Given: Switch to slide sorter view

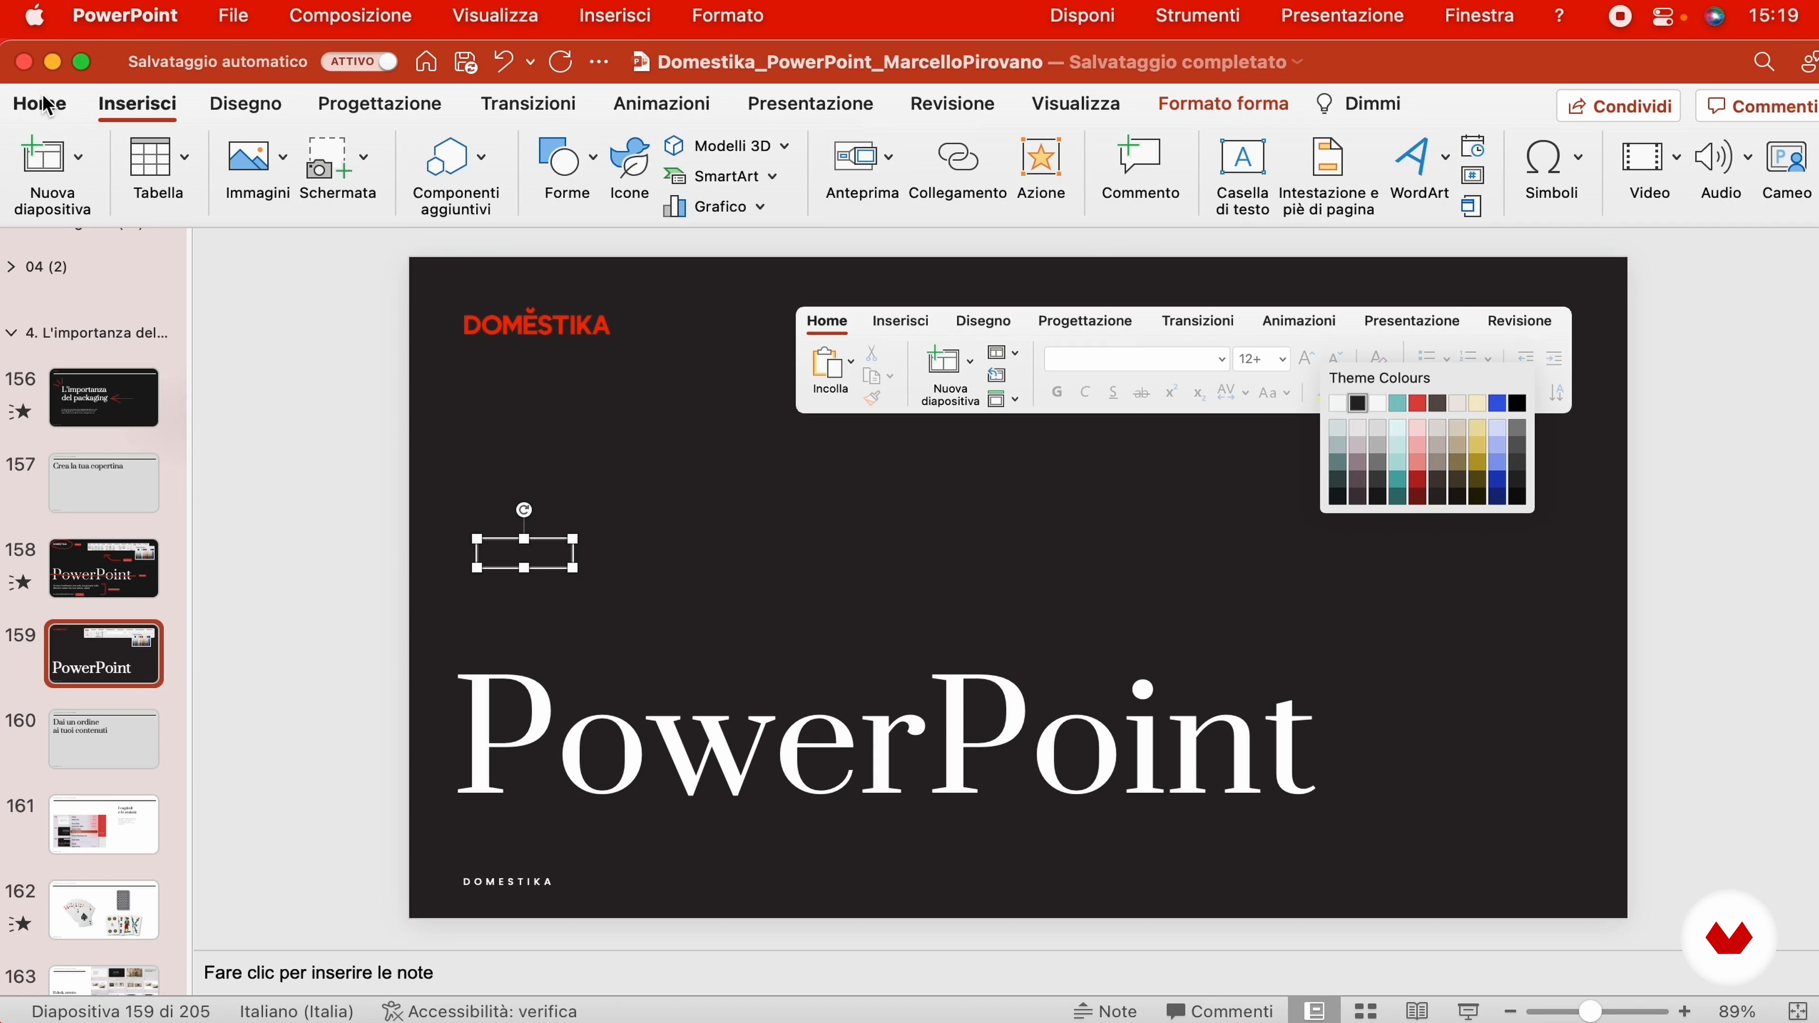Looking at the screenshot, I should click(1366, 1011).
